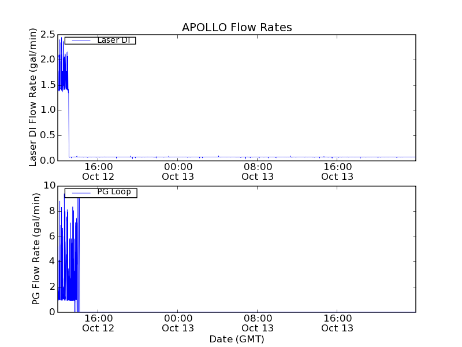Click the 2.5 tick on Laser DI axis

[48, 34]
